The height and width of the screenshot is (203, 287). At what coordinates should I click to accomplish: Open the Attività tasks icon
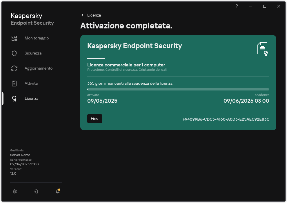pos(14,83)
